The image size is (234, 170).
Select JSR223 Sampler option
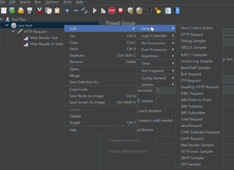[x=199, y=48]
